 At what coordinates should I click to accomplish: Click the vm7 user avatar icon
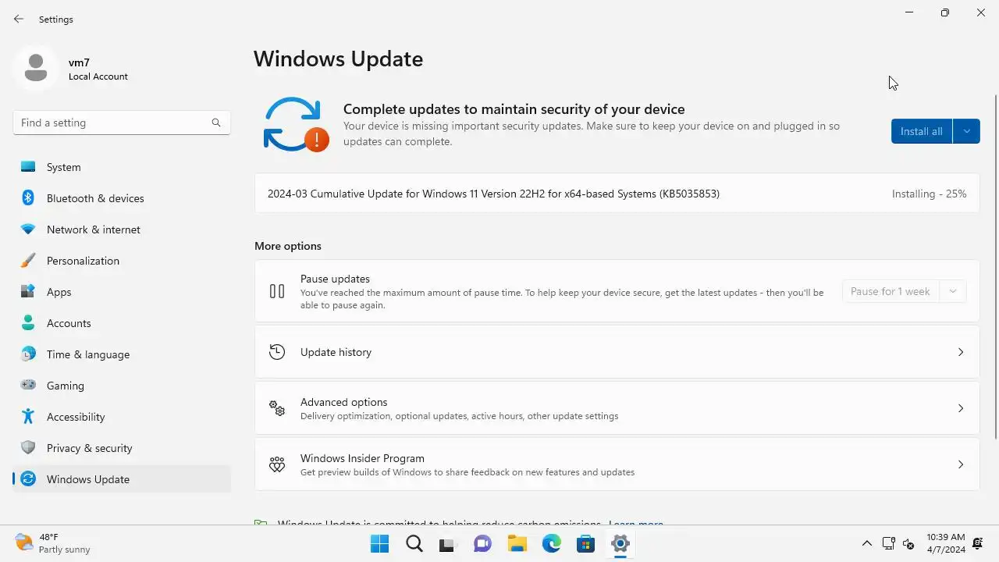35,68
